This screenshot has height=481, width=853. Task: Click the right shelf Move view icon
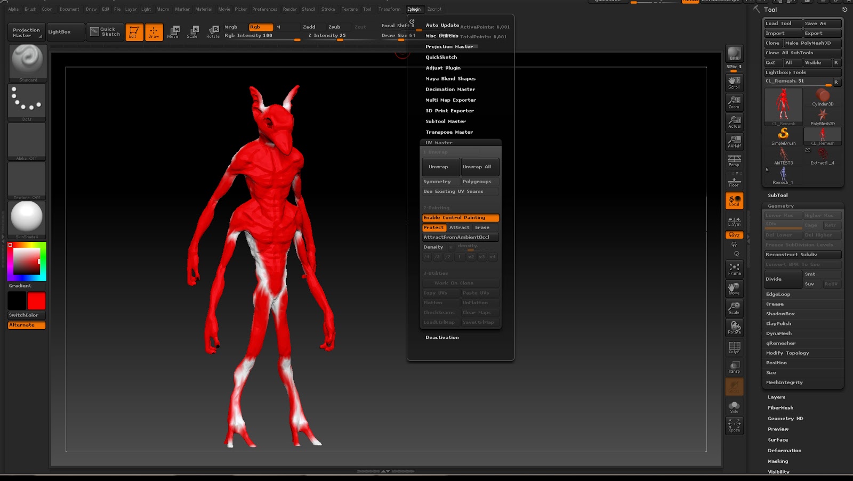point(734,289)
